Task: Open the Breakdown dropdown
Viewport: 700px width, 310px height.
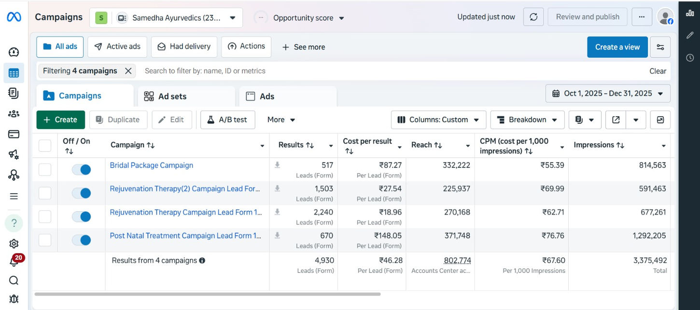Action: (x=527, y=120)
